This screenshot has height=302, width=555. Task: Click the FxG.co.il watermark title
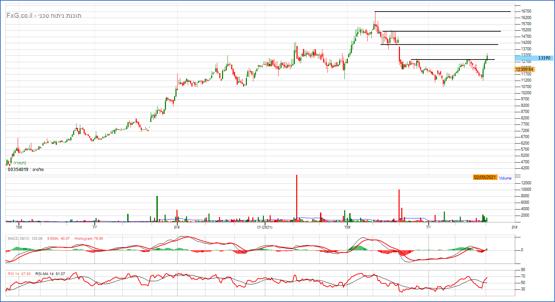[x=44, y=16]
